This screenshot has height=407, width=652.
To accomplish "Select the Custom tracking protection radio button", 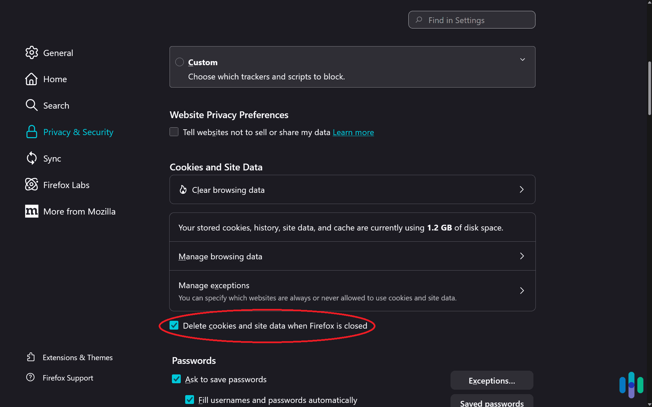I will (x=179, y=62).
